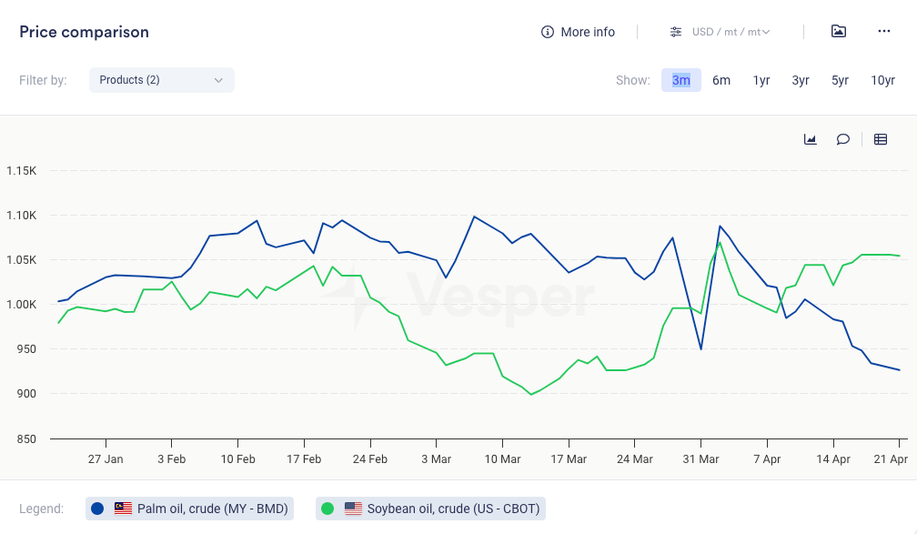This screenshot has height=534, width=917.
Task: Switch to the 1yr time range
Action: pos(761,80)
